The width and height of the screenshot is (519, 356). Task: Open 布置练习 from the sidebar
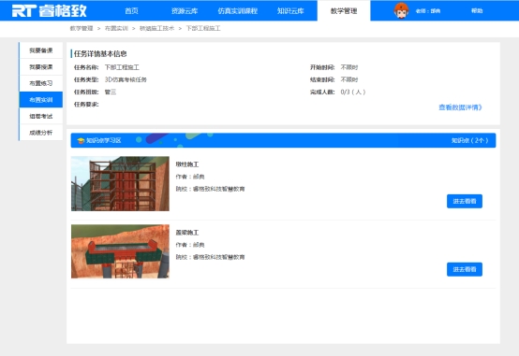[41, 83]
